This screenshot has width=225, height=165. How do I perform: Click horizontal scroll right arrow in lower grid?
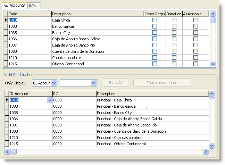tap(206, 152)
